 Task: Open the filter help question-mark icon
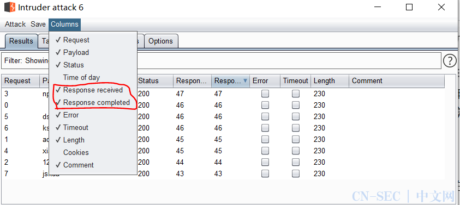coord(450,61)
